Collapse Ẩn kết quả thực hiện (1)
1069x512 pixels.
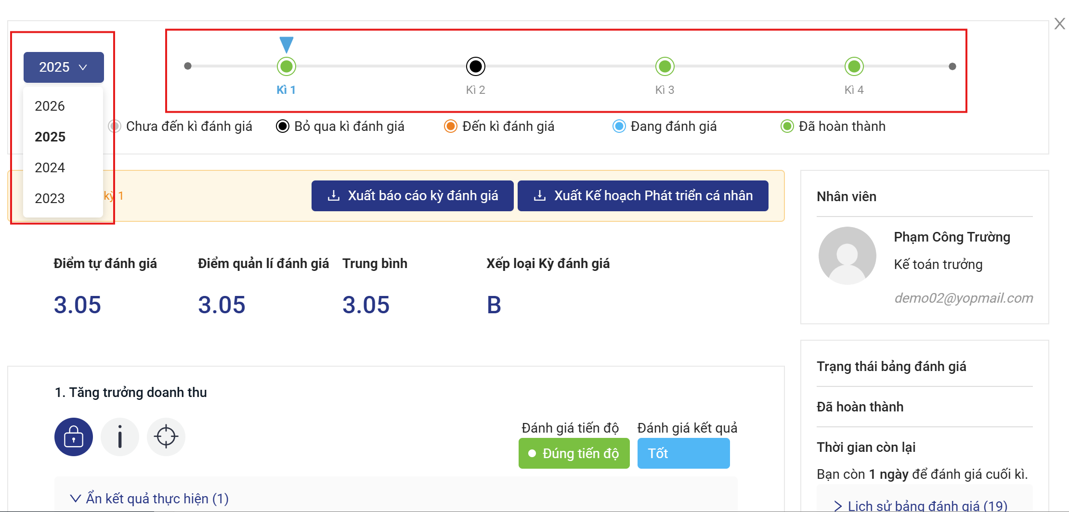(149, 499)
